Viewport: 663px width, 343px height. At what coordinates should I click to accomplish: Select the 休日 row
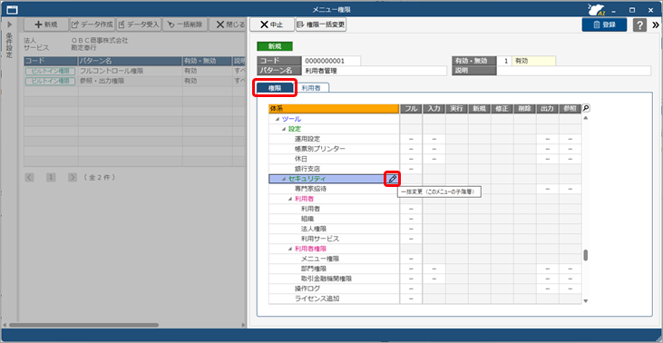click(334, 159)
